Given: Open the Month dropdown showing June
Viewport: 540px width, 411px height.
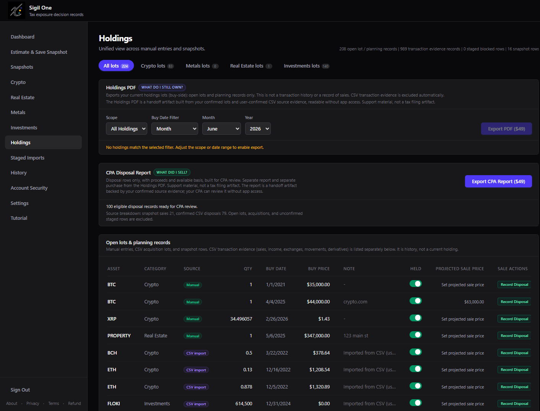Looking at the screenshot, I should [221, 129].
